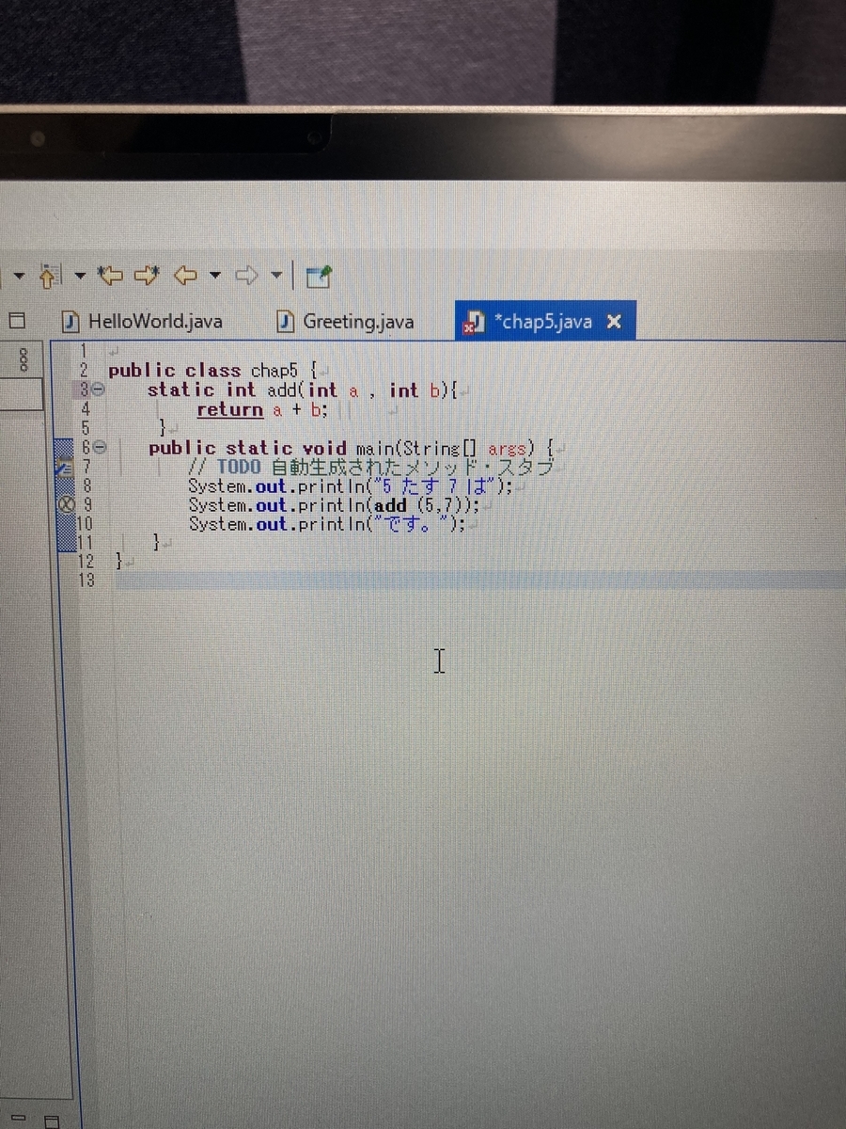The image size is (846, 1129).
Task: Open the dropdown arrow at toolbar's left edge
Action: (18, 276)
